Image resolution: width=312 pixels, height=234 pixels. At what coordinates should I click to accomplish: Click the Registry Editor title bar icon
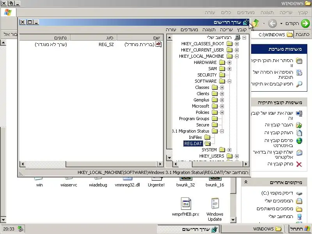246,22
